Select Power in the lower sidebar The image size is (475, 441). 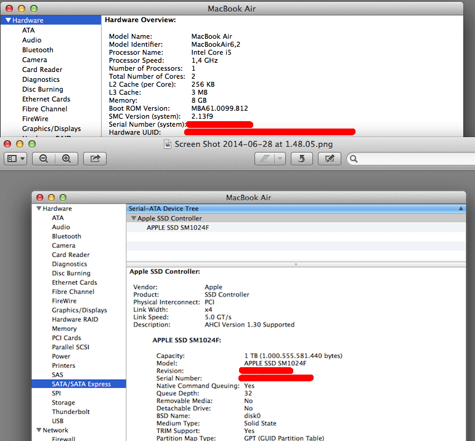[61, 356]
